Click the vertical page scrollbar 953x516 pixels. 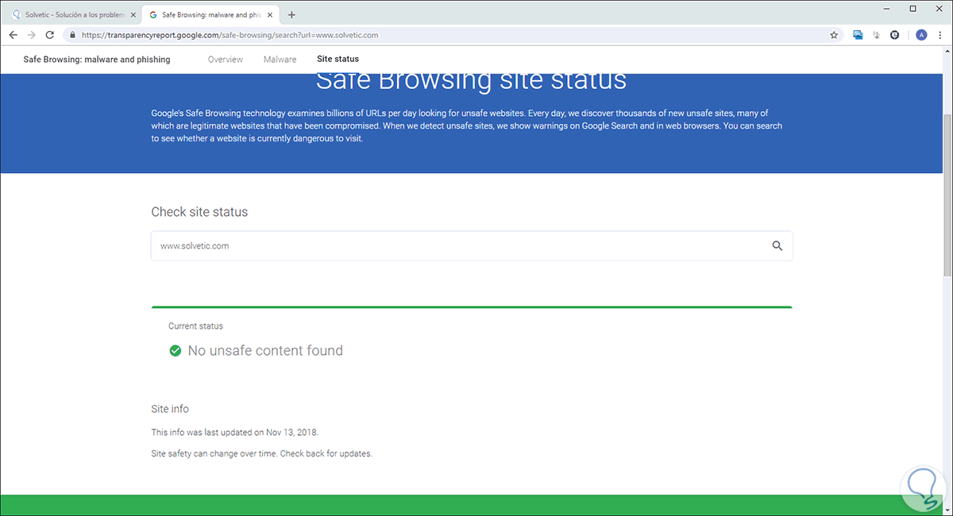click(947, 194)
